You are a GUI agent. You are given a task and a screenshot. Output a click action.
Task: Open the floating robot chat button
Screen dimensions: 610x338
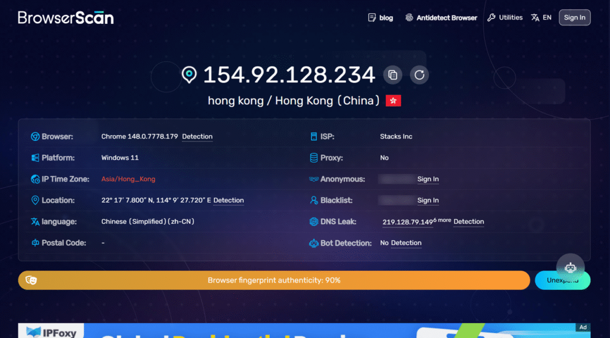pos(570,268)
